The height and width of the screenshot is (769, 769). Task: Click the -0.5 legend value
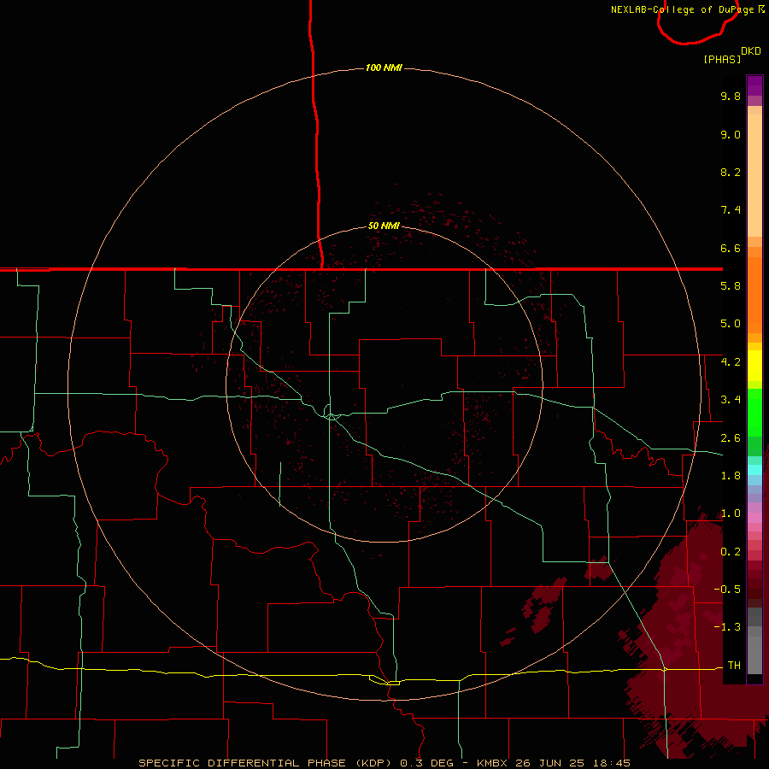727,590
